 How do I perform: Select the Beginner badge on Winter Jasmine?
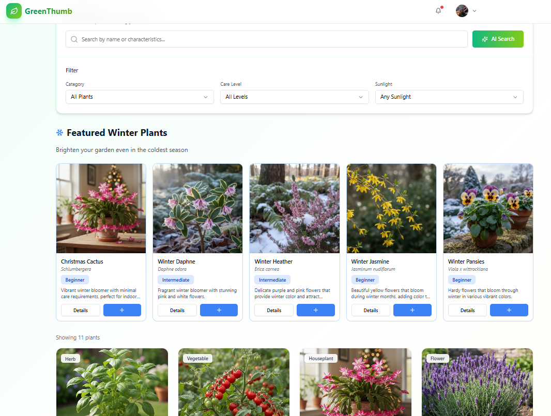pos(365,280)
